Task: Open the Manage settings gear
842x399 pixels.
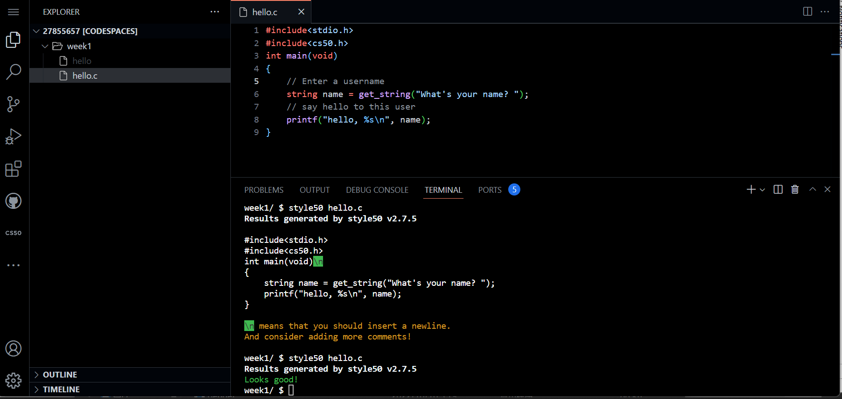Action: [13, 381]
